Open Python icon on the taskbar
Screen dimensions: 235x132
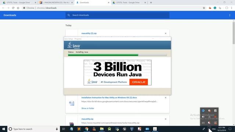coord(117,129)
